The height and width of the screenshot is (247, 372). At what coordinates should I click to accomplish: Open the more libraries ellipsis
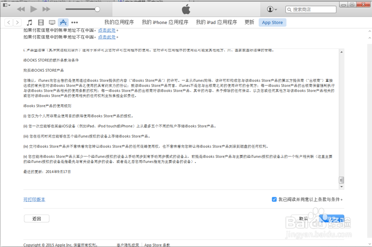coord(74,23)
